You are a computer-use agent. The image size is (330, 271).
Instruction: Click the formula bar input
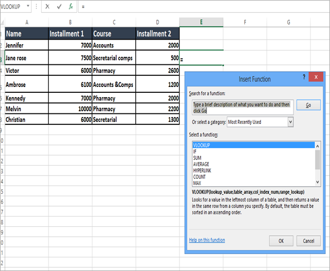(204, 7)
